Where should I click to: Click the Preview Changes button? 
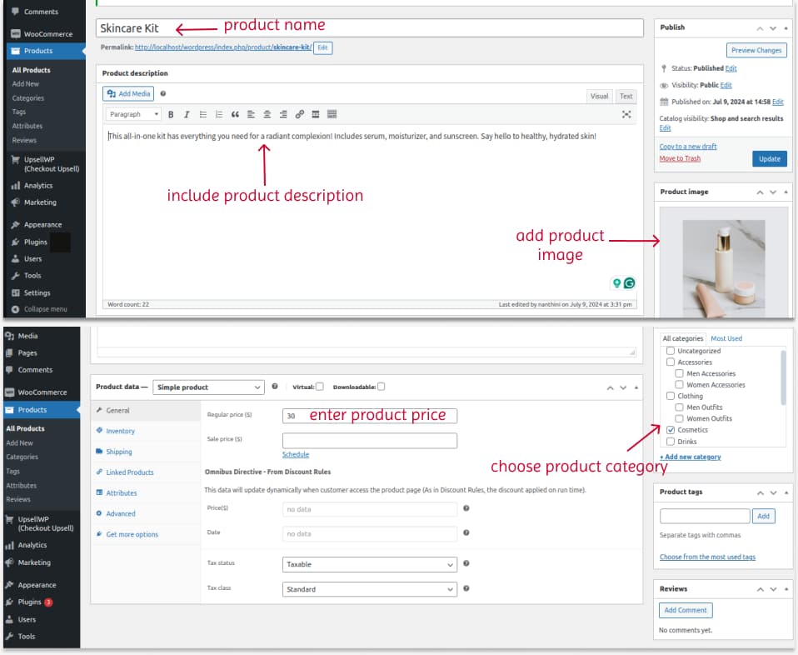(756, 51)
